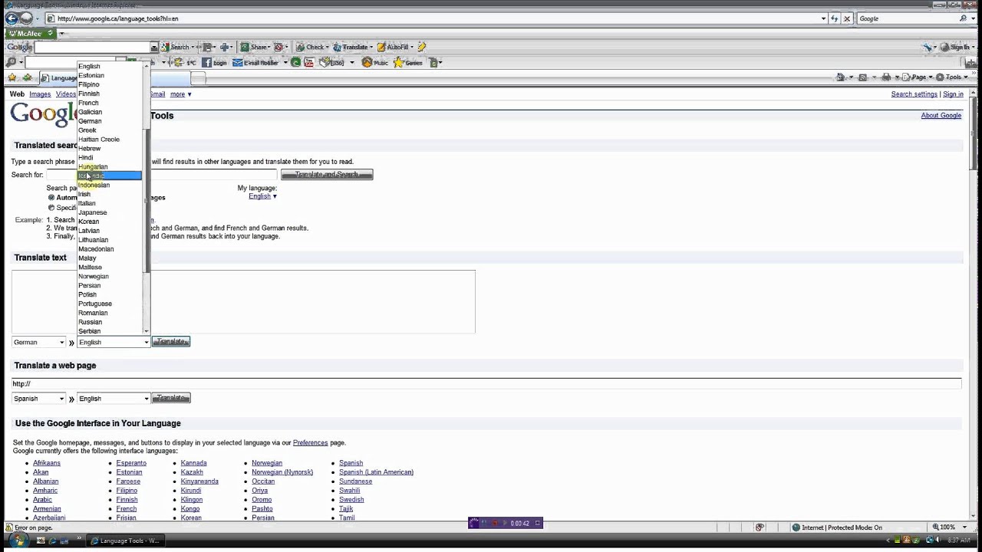Click the Games star icon
982x552 pixels.
click(408, 62)
